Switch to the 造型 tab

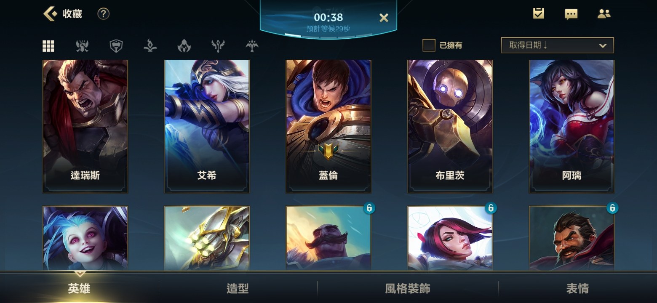(238, 289)
